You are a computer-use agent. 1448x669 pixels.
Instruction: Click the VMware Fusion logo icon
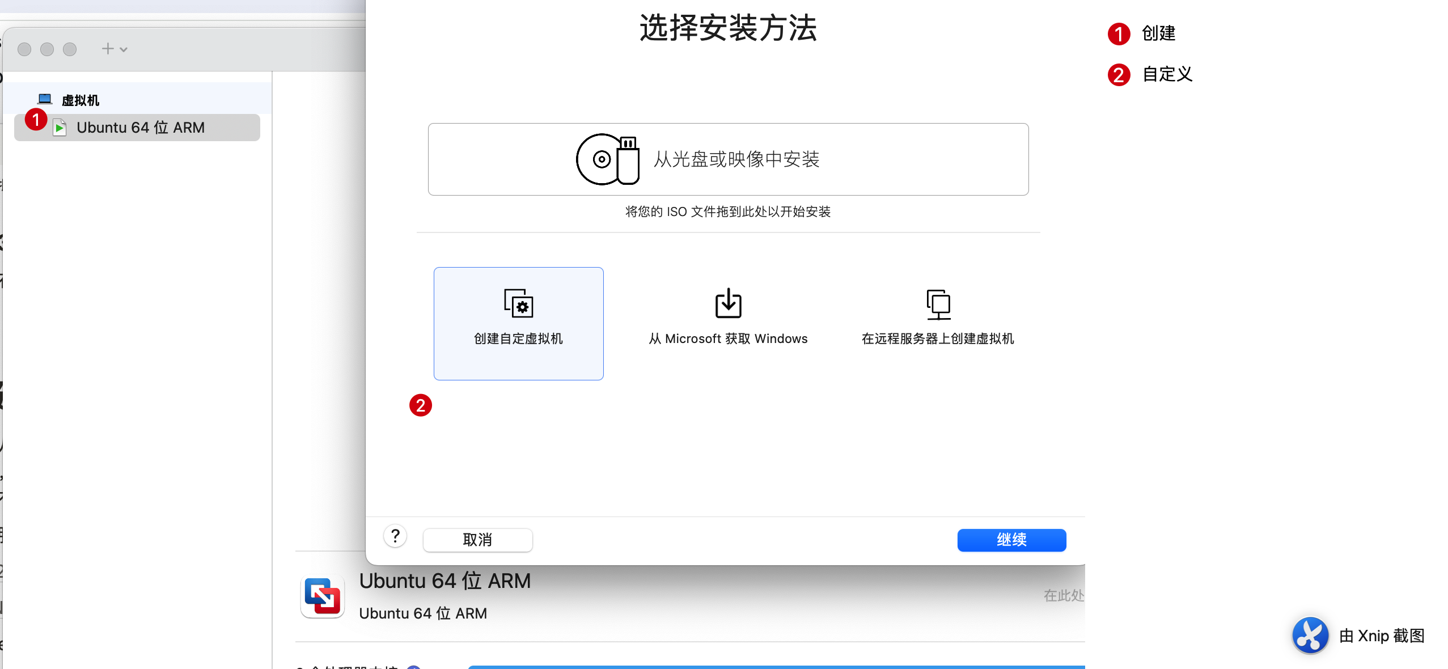323,596
